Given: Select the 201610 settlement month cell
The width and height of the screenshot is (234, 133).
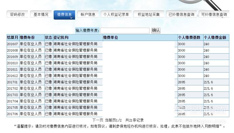Looking at the screenshot, I should click(13, 63).
